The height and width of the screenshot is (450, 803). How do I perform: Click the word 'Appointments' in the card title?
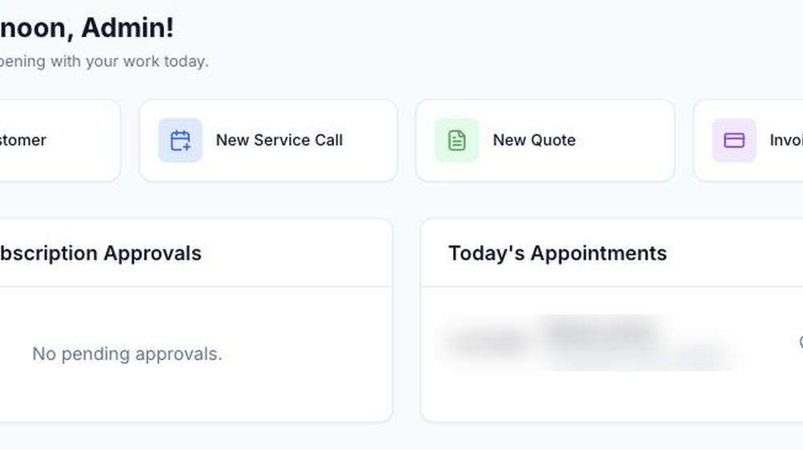click(x=598, y=253)
